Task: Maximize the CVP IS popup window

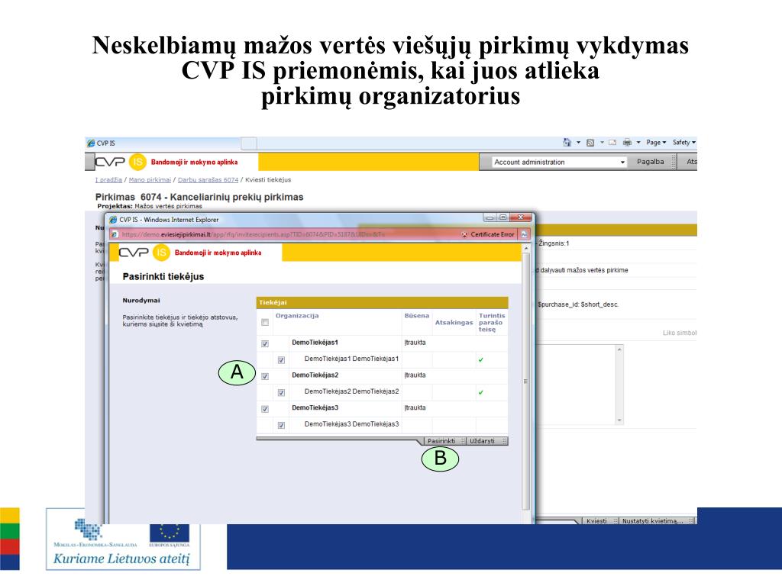Action: pos(502,217)
